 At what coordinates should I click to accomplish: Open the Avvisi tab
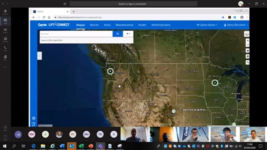click(x=107, y=25)
